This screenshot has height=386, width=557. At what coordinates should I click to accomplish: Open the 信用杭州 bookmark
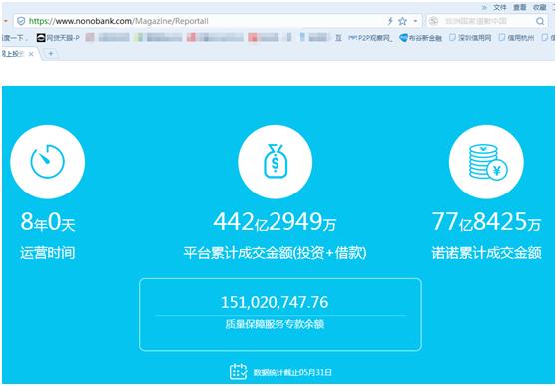coord(516,38)
